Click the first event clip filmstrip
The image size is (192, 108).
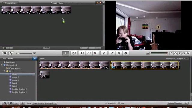tap(74, 65)
